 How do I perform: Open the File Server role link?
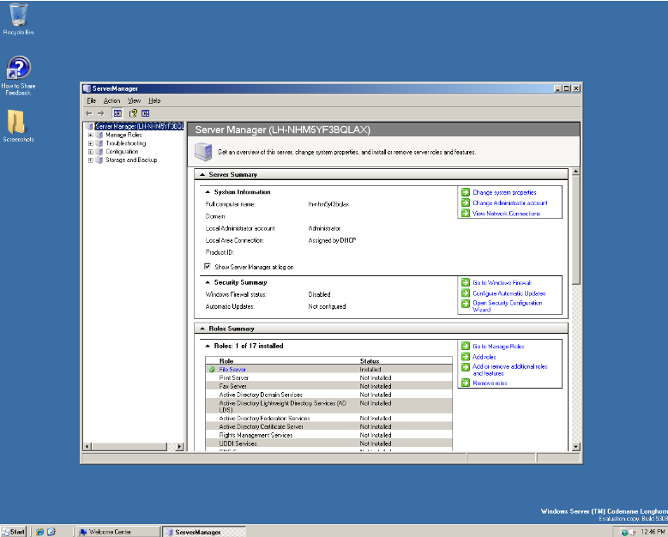coord(232,370)
